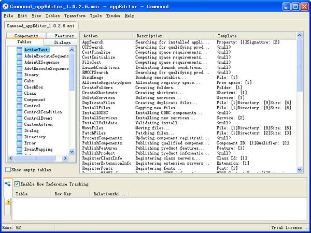The image size is (311, 233).
Task: Click the Binary table icon
Action: pyautogui.click(x=19, y=75)
